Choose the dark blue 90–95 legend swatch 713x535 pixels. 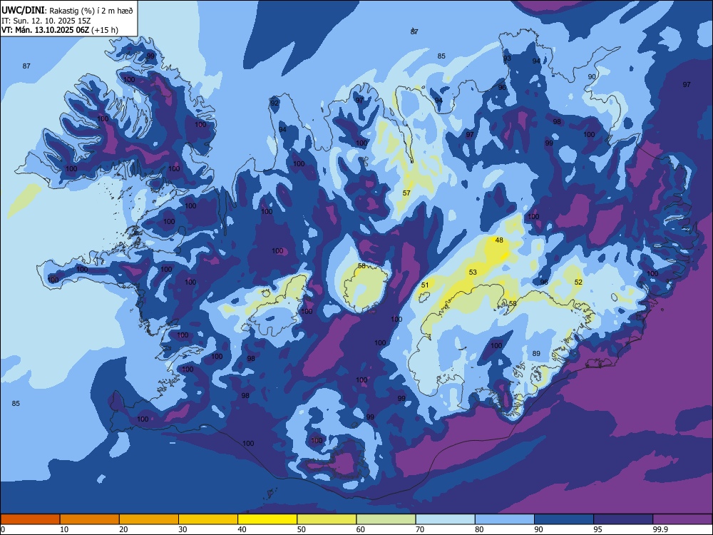click(x=564, y=519)
